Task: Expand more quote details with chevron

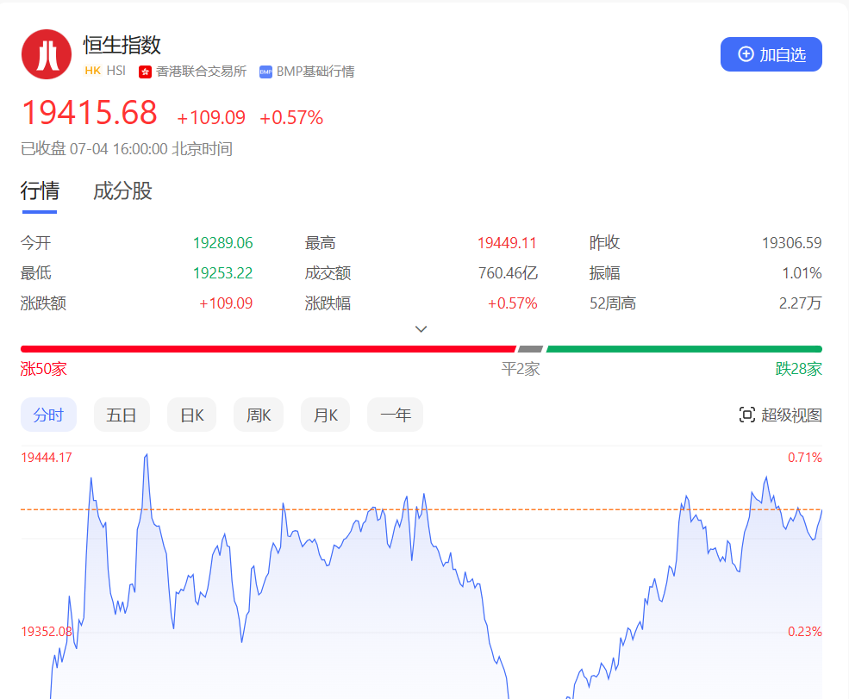Action: 421,329
